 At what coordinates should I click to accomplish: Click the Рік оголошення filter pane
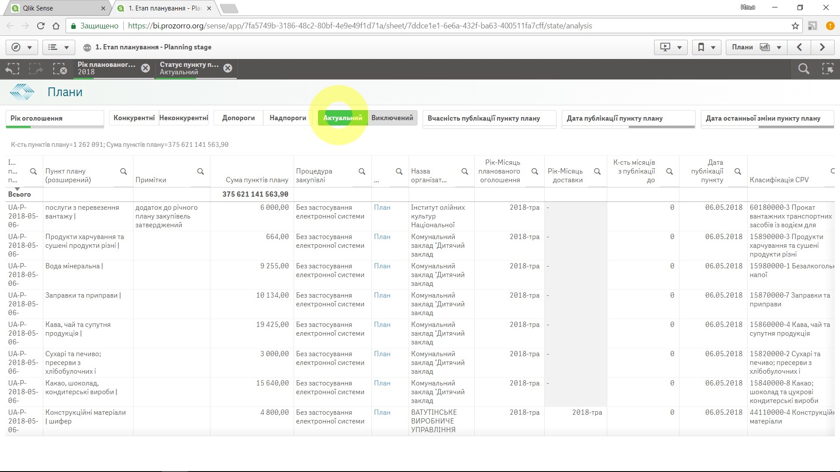(54, 118)
